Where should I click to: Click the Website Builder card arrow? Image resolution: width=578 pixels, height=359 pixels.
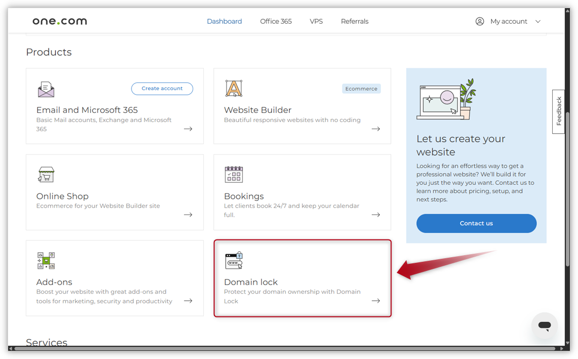[376, 129]
